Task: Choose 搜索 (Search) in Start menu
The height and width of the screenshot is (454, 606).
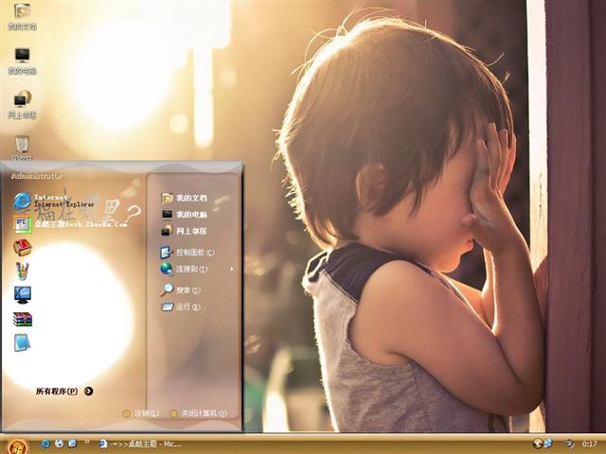Action: (x=188, y=290)
